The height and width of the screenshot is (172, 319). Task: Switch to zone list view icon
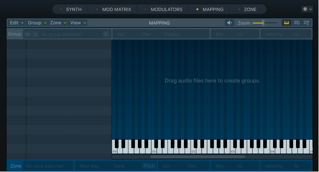tap(306, 23)
